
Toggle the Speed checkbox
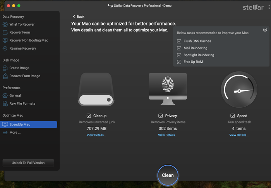233,116
